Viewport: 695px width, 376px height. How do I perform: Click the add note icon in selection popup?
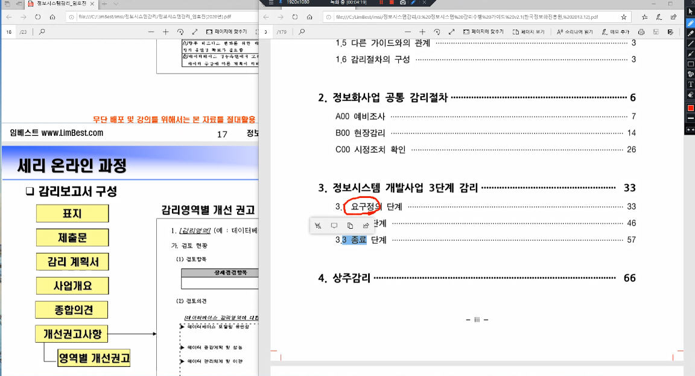(334, 226)
